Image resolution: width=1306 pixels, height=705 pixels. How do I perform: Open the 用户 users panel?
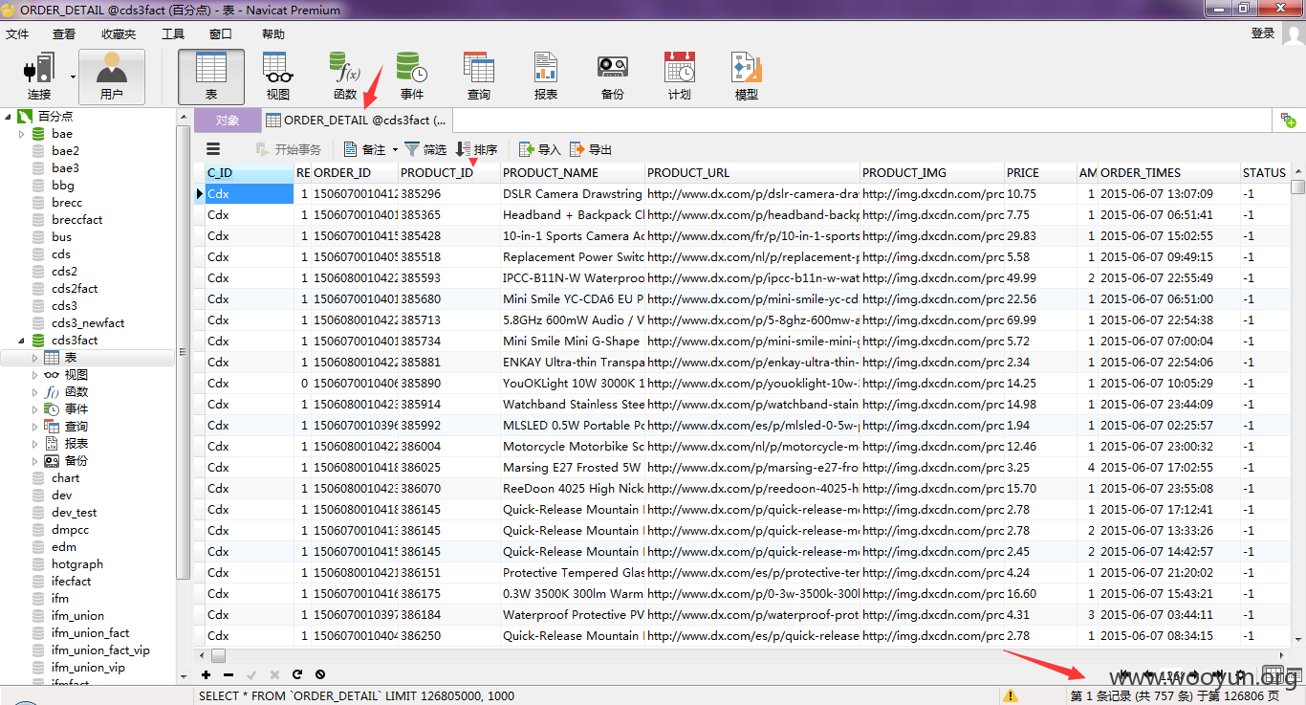coord(112,77)
